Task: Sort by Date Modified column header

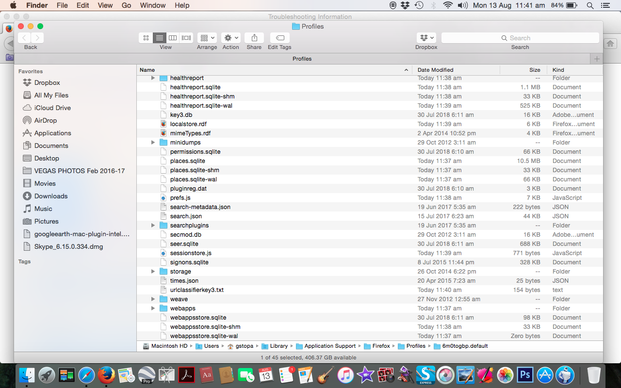Action: pyautogui.click(x=456, y=70)
